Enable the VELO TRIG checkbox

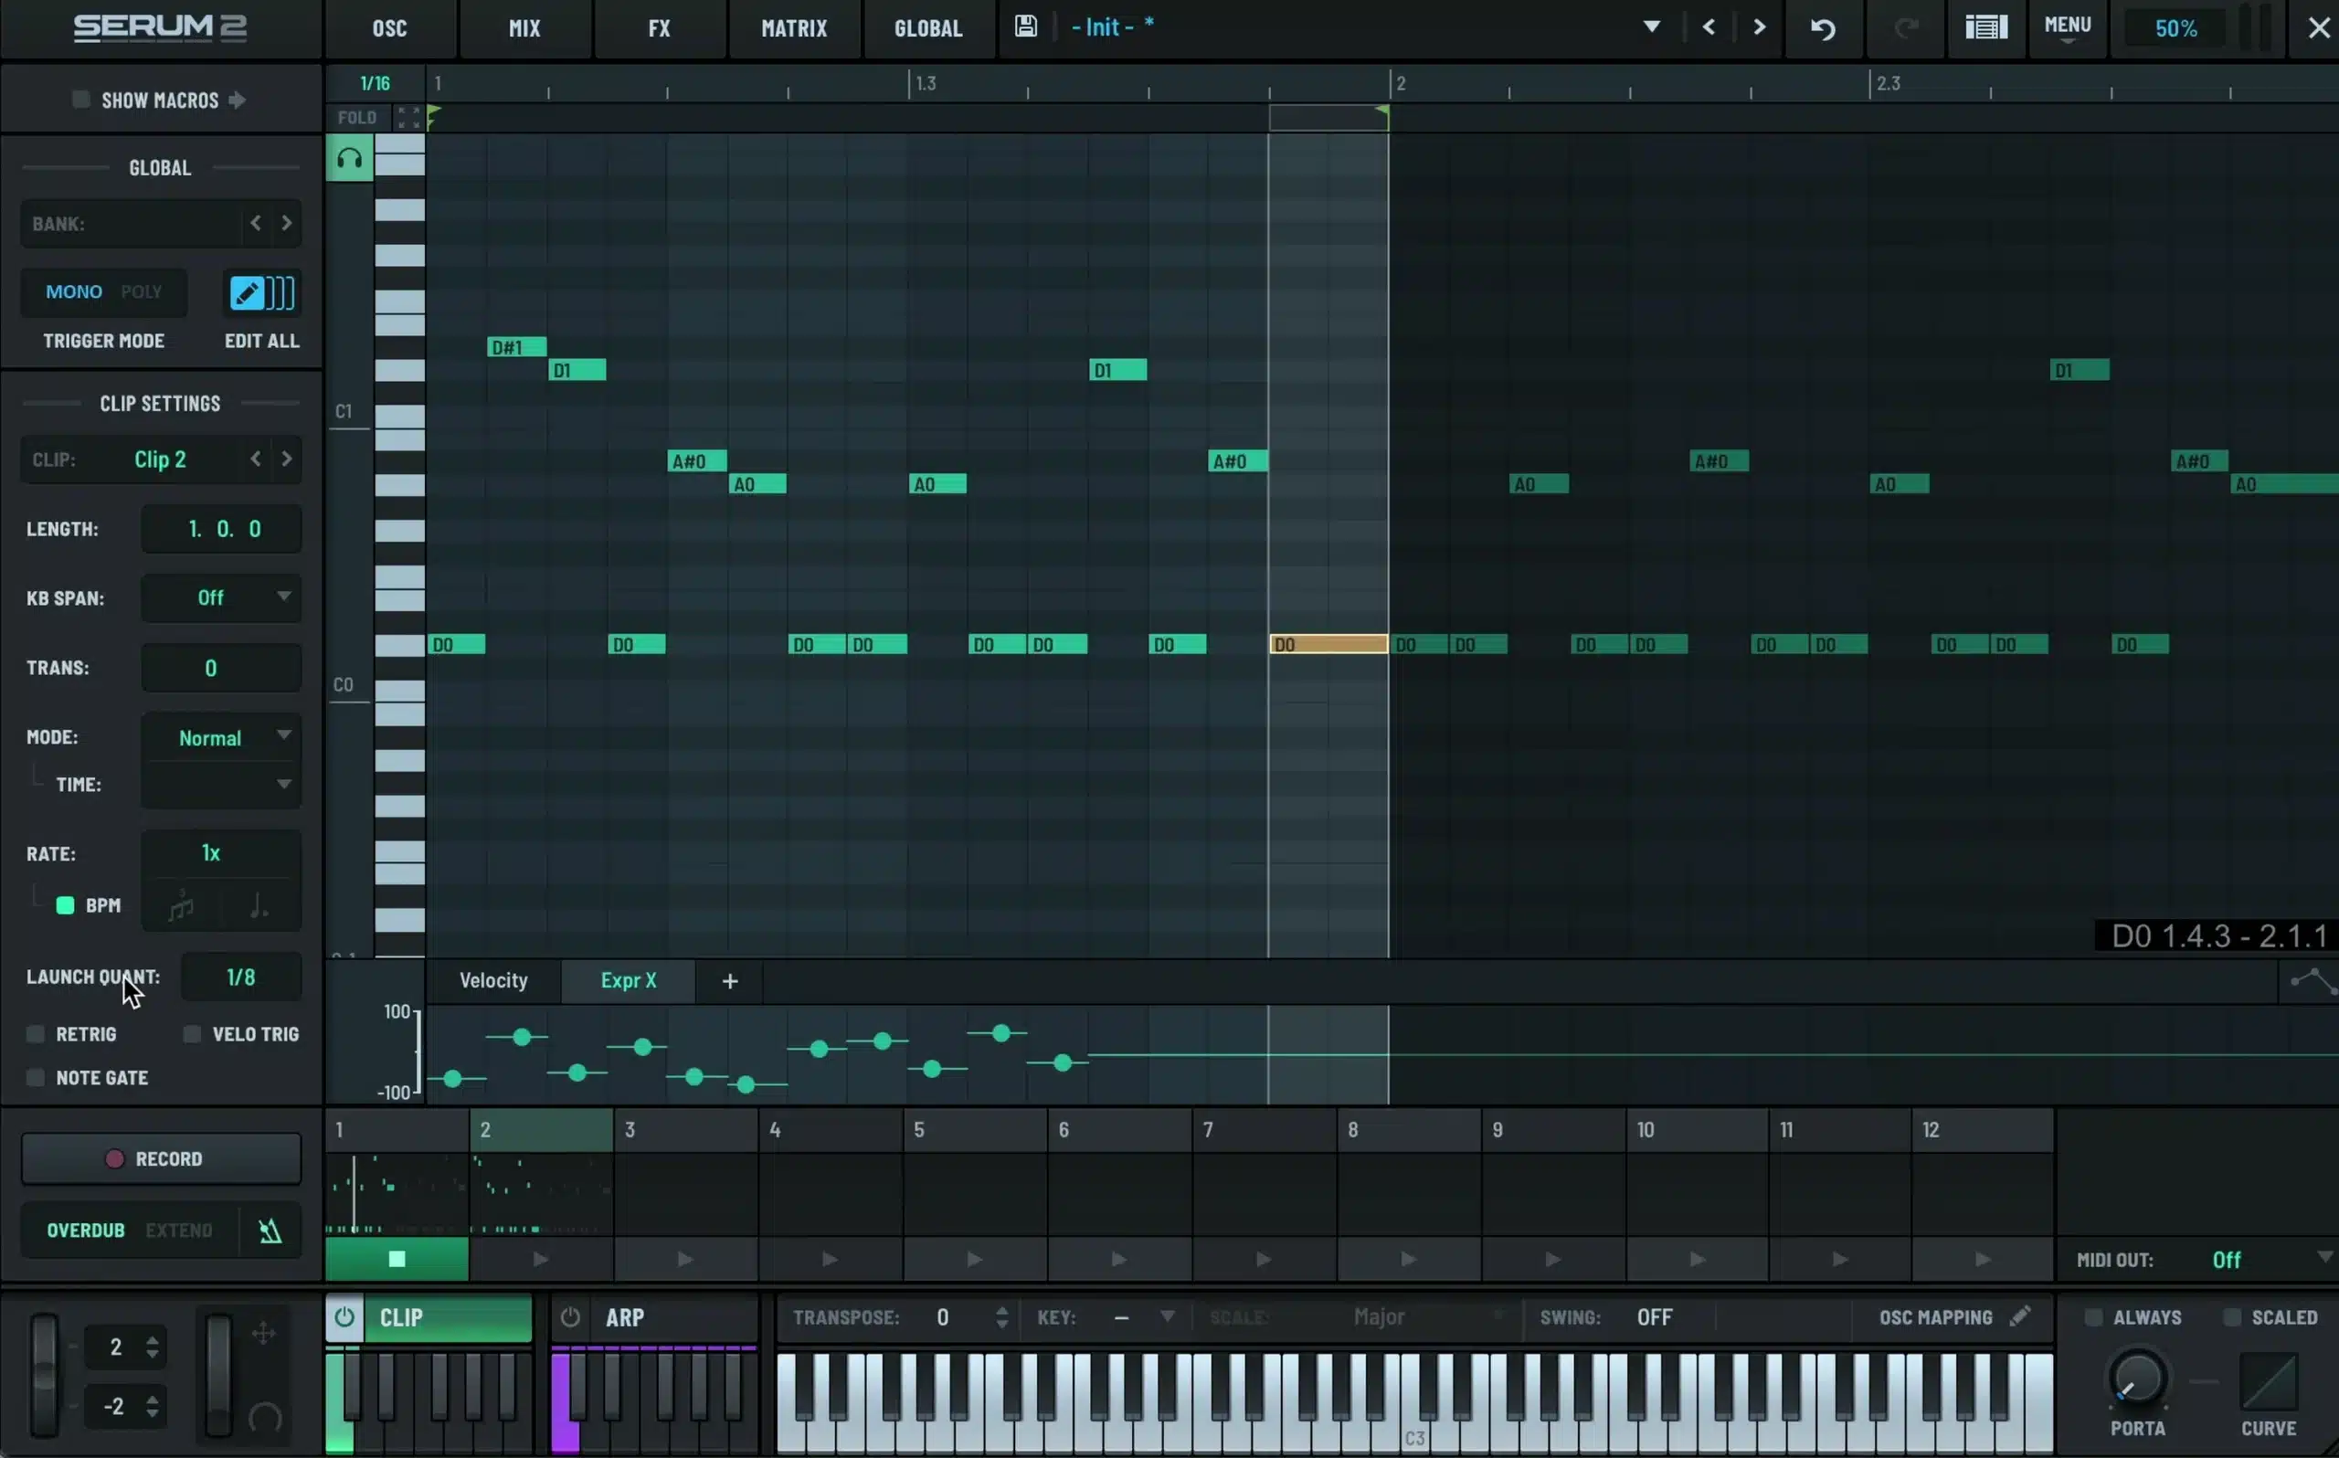(192, 1034)
